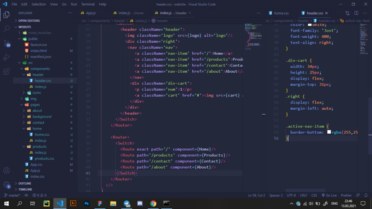The width and height of the screenshot is (372, 209).
Task: Click the rgba color swatch on border-bottom
Action: [x=329, y=132]
